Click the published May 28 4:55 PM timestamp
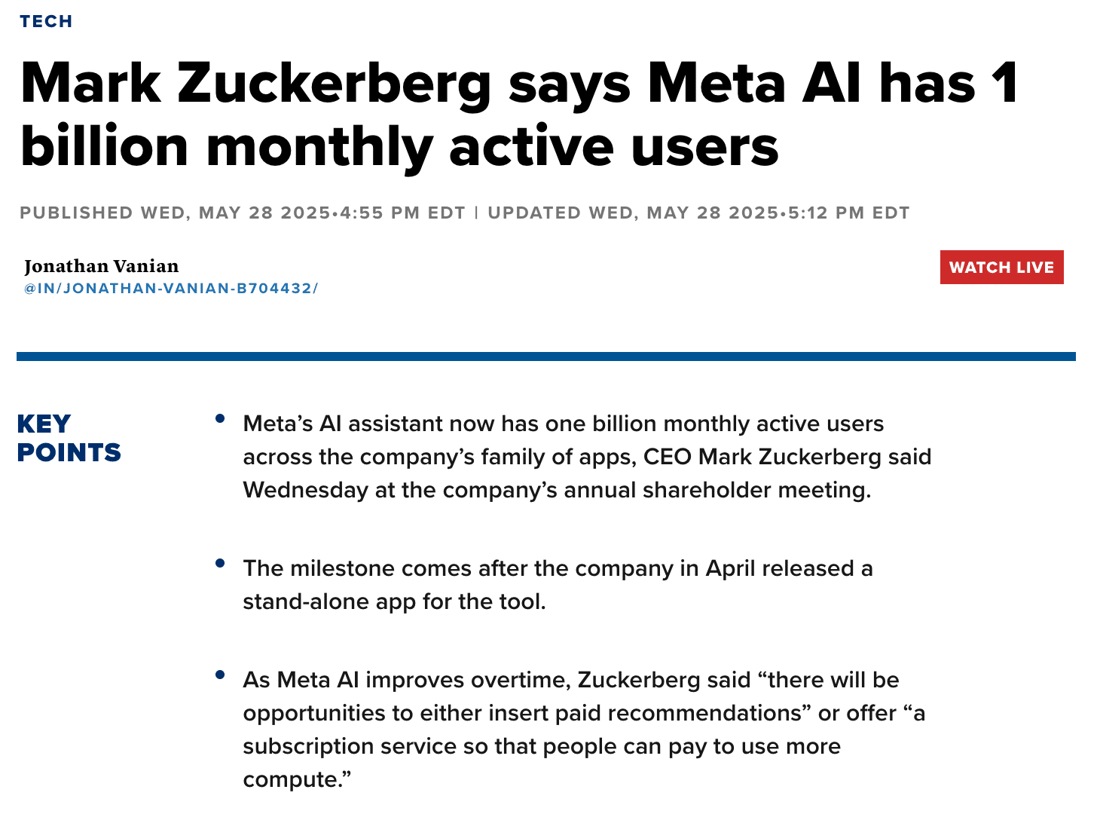The width and height of the screenshot is (1097, 814). [243, 213]
